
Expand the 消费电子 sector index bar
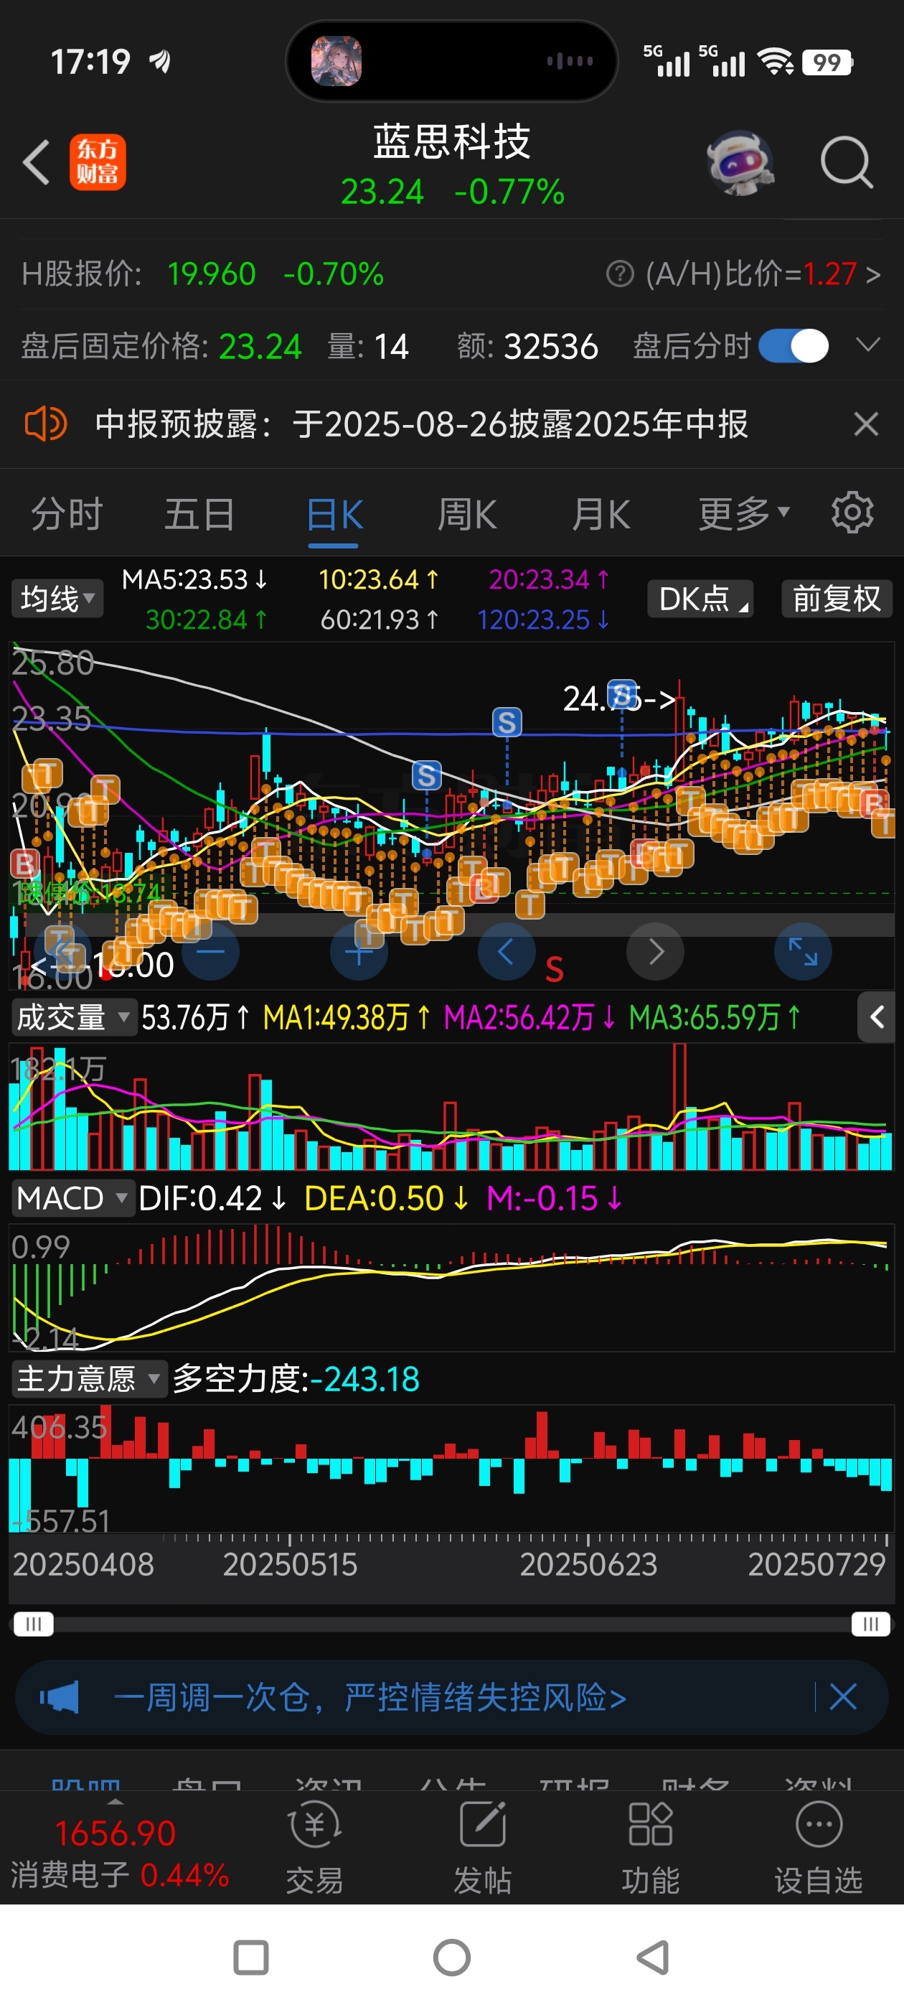tap(116, 1803)
